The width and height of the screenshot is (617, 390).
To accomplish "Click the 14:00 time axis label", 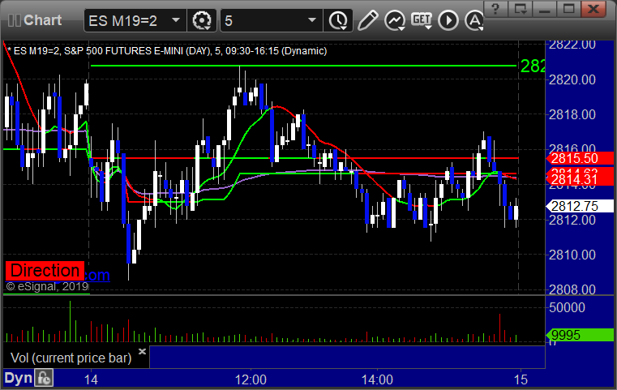I will click(377, 379).
